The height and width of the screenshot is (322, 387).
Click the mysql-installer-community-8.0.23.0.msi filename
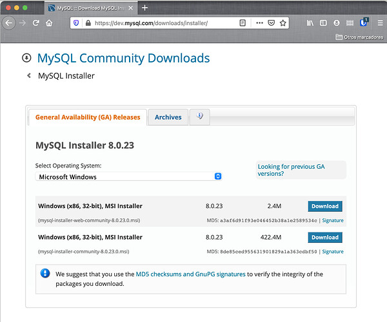click(x=84, y=252)
